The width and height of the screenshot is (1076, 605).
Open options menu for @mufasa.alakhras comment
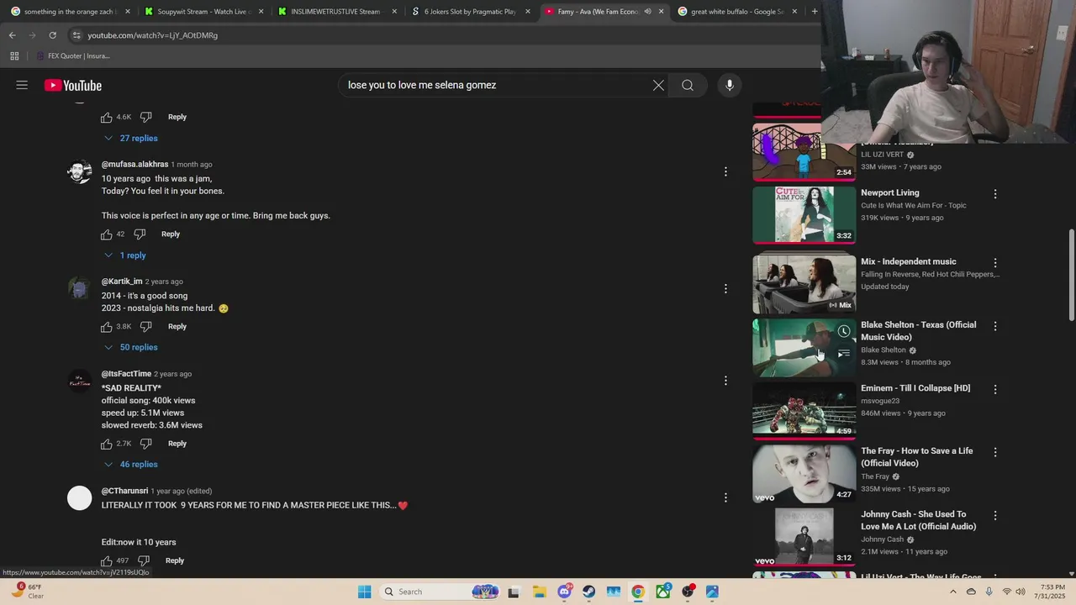click(725, 171)
